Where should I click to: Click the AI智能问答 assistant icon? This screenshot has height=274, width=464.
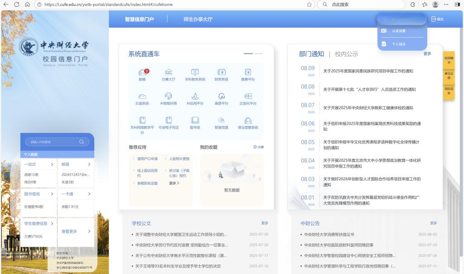[169, 96]
